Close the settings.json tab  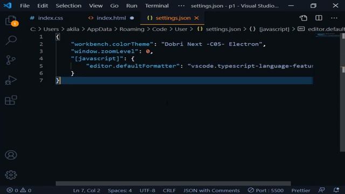pyautogui.click(x=196, y=18)
